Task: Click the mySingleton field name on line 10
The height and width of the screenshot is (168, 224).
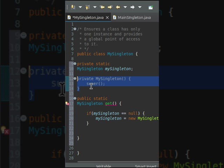Action: [118, 69]
